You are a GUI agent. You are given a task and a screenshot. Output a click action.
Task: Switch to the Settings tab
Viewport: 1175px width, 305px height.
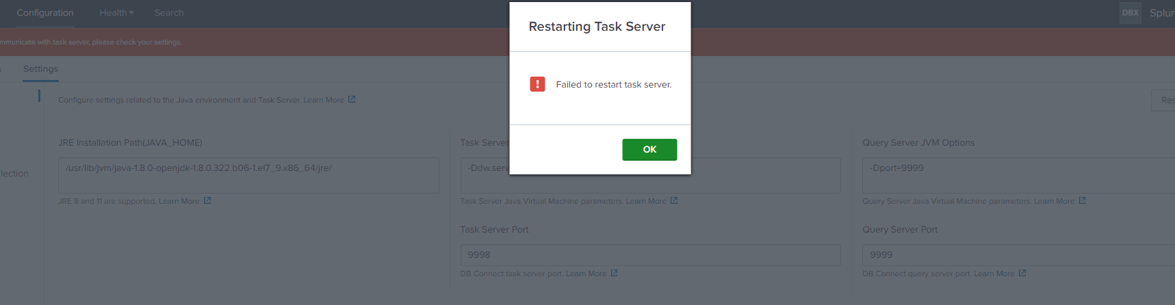[x=40, y=69]
